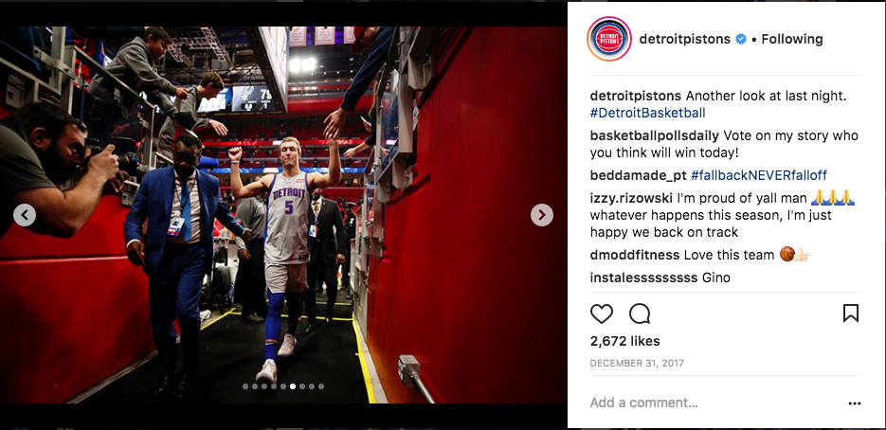Jump to first carousel dot indicator
This screenshot has height=430, width=886.
click(245, 386)
